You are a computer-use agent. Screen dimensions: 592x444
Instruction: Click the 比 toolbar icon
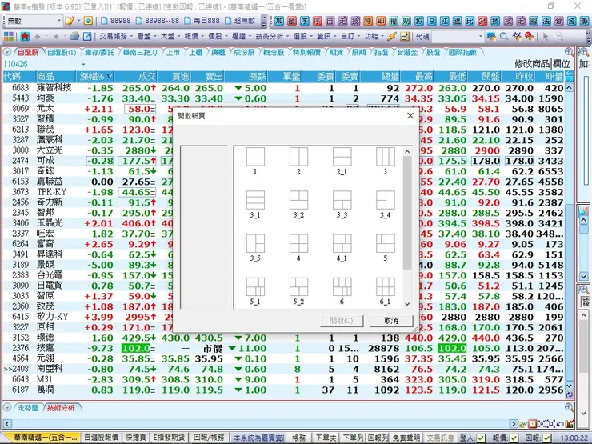tap(470, 20)
